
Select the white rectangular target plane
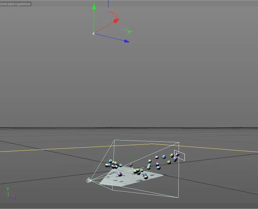tap(180, 155)
